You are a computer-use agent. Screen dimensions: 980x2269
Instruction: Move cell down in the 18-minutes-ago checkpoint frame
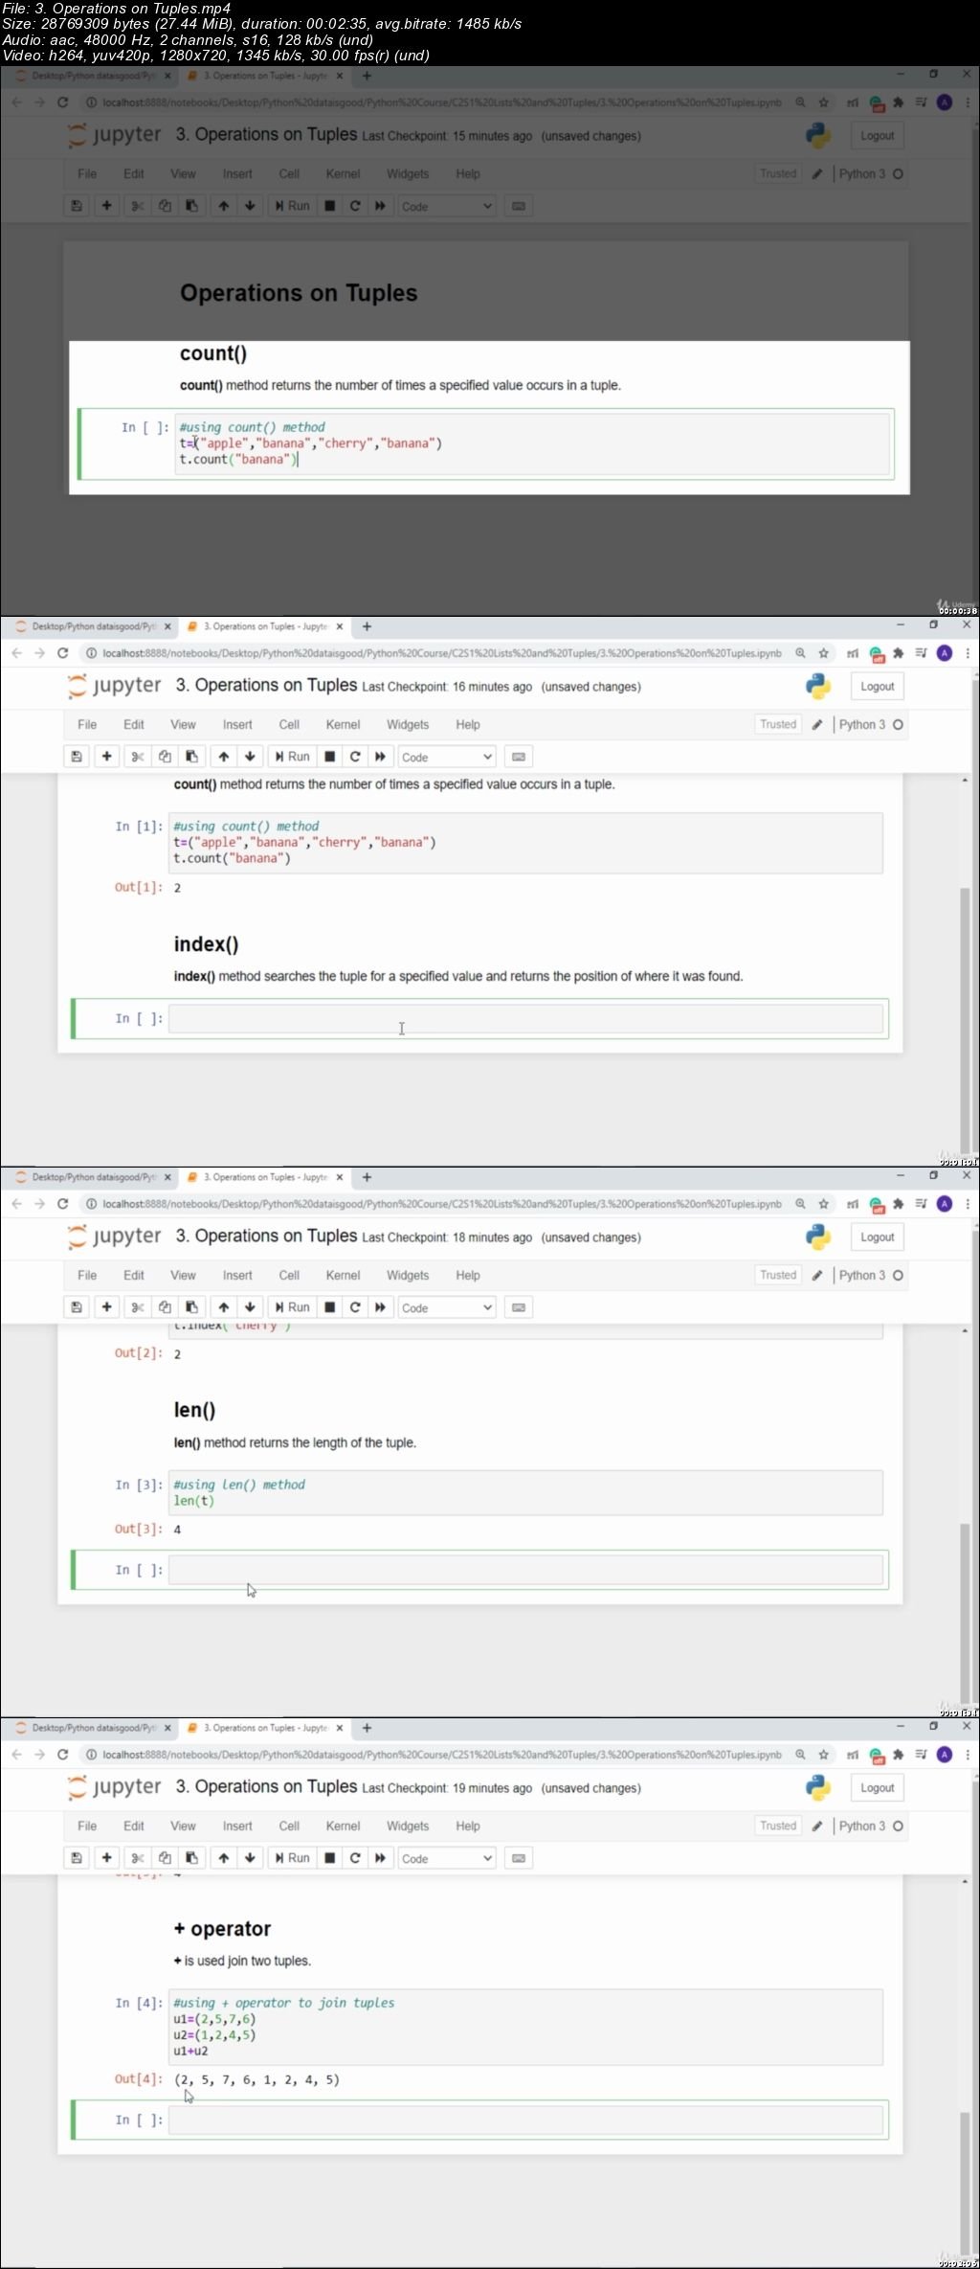point(250,1307)
